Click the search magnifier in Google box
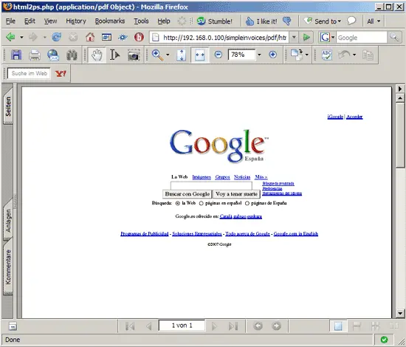This screenshot has height=347, width=406. click(x=394, y=38)
